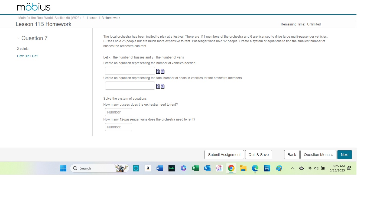Focus the total seats equation field
Screen dimensions: 370x208
click(130, 86)
